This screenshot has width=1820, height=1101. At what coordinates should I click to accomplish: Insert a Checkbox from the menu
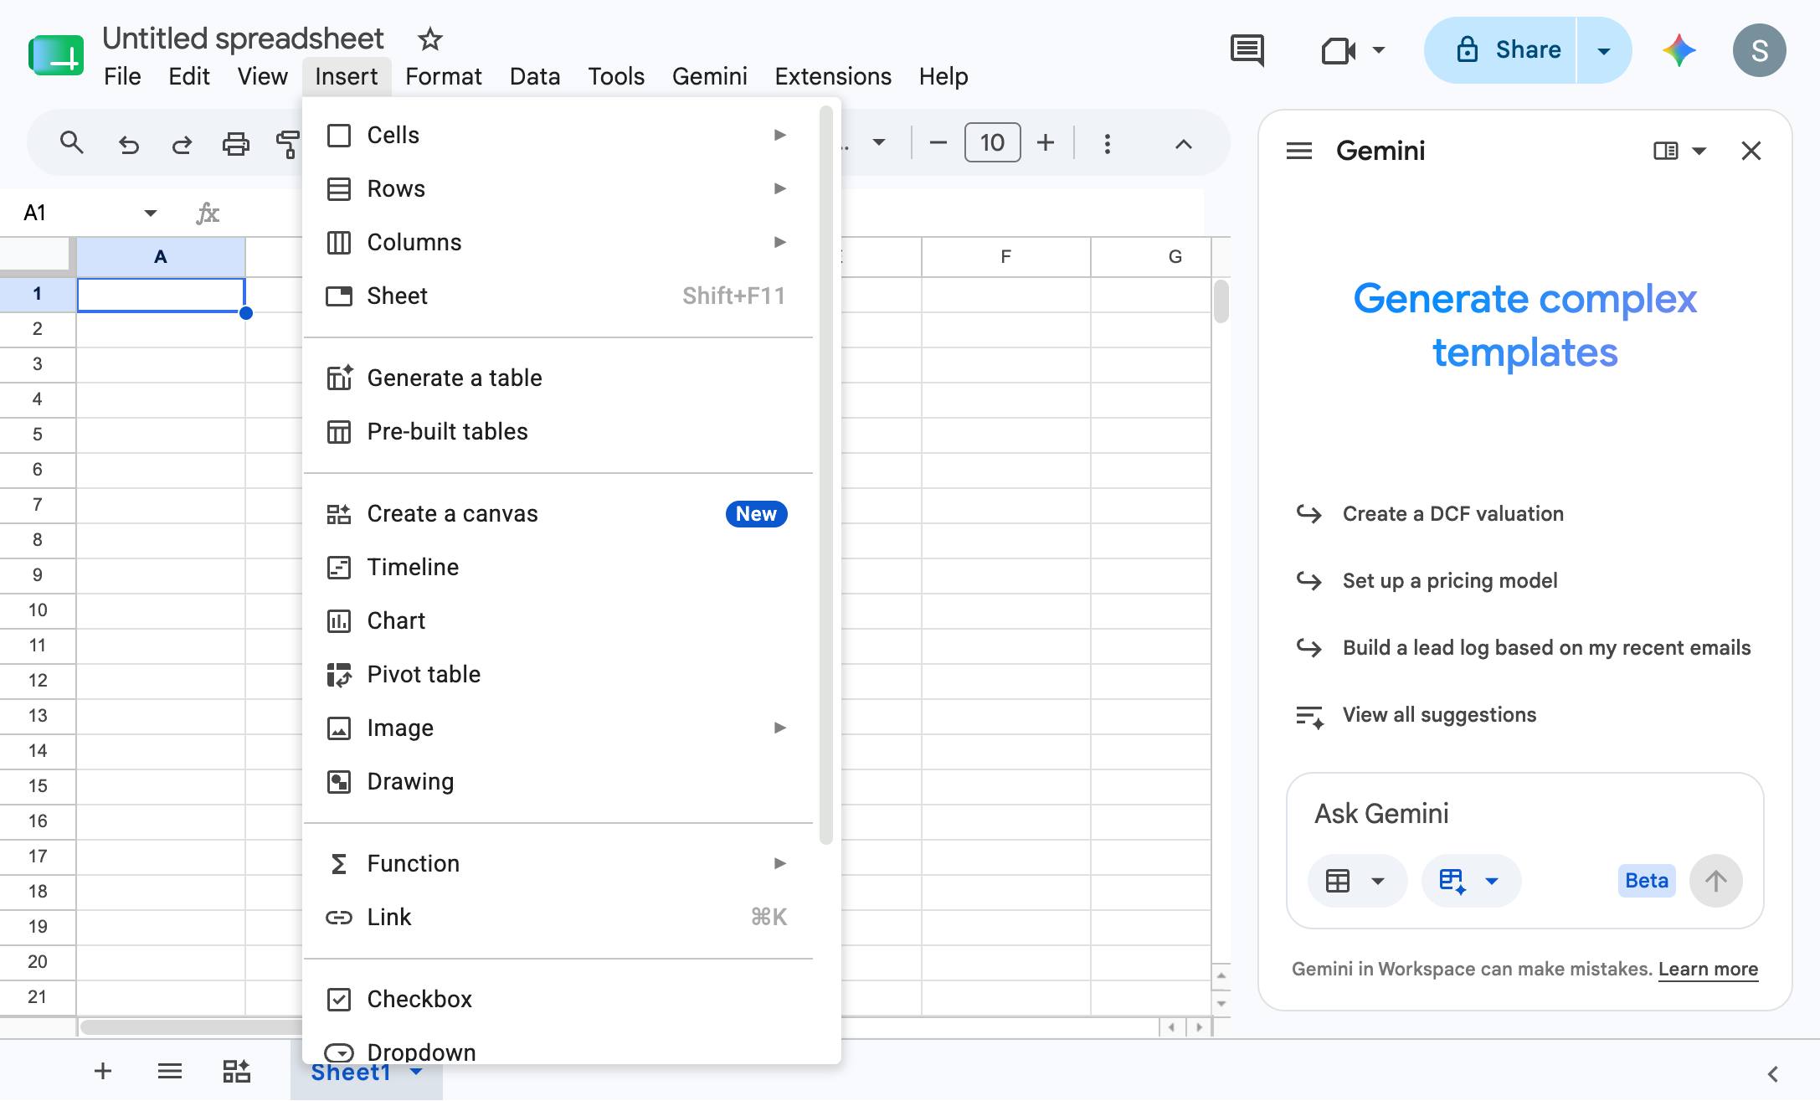[558, 999]
